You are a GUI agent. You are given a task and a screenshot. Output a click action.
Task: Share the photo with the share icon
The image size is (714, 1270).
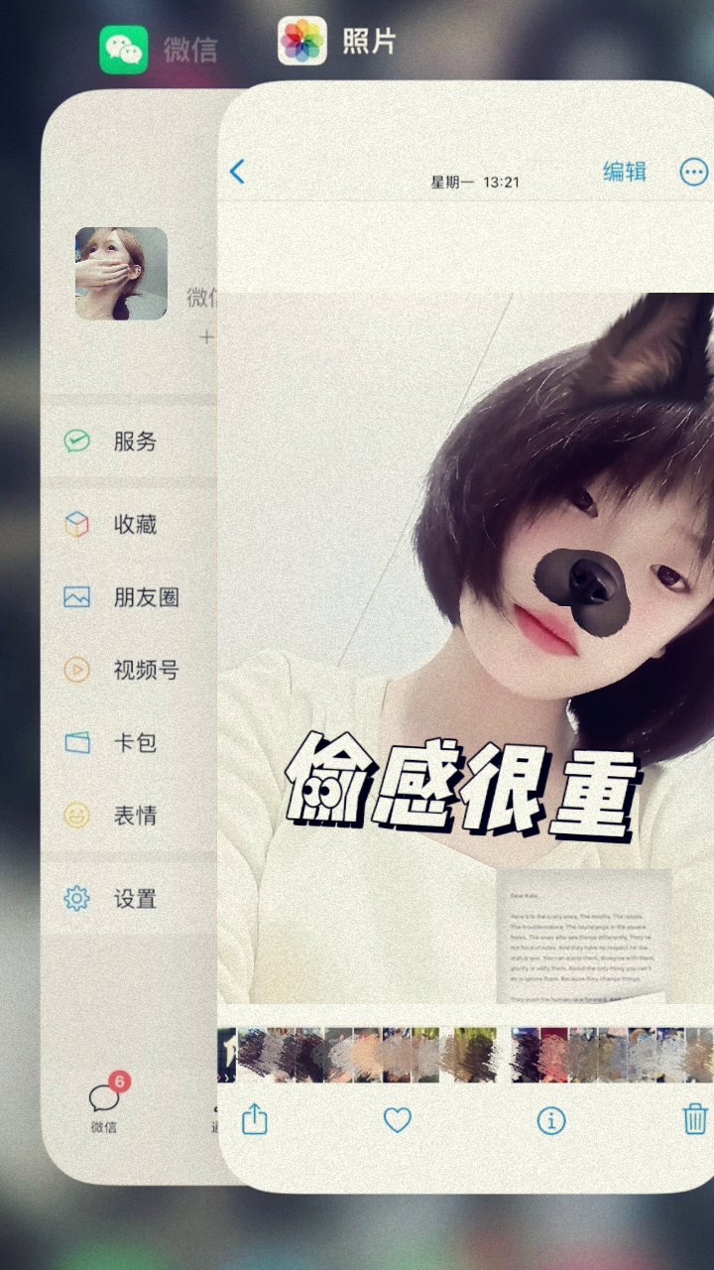[255, 1119]
